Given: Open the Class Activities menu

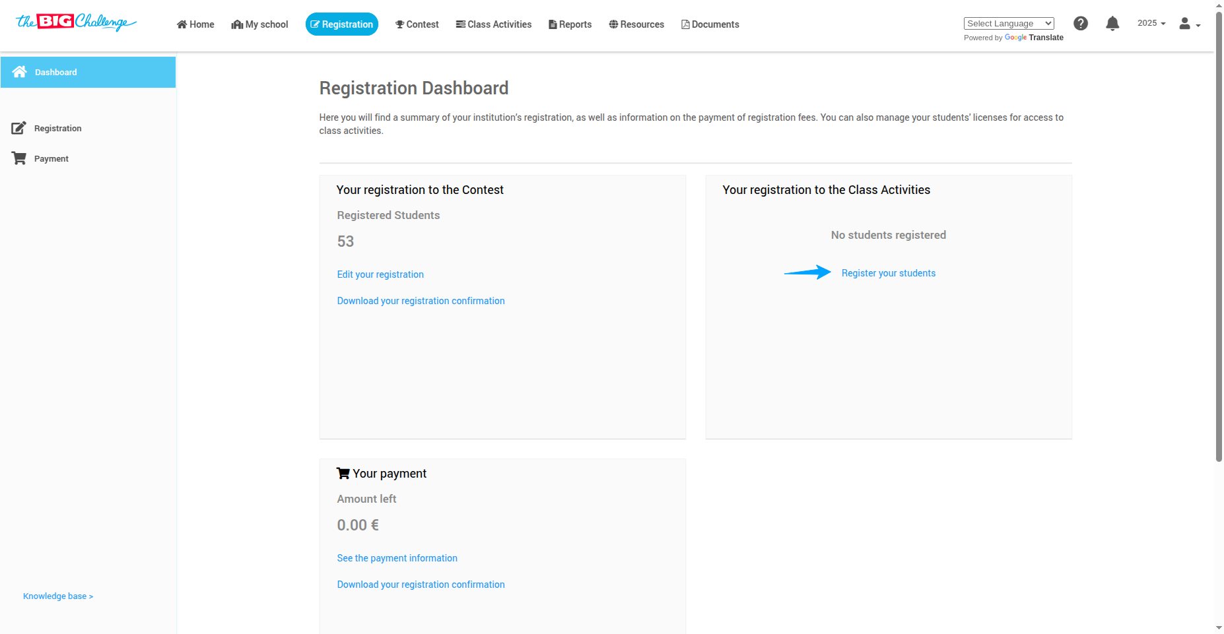Looking at the screenshot, I should pos(494,24).
